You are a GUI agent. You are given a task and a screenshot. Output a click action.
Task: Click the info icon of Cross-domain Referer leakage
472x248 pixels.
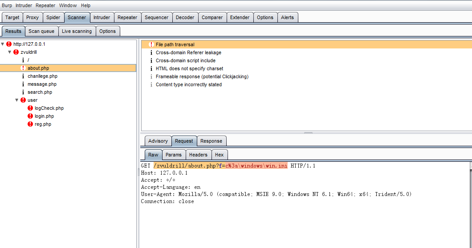151,52
